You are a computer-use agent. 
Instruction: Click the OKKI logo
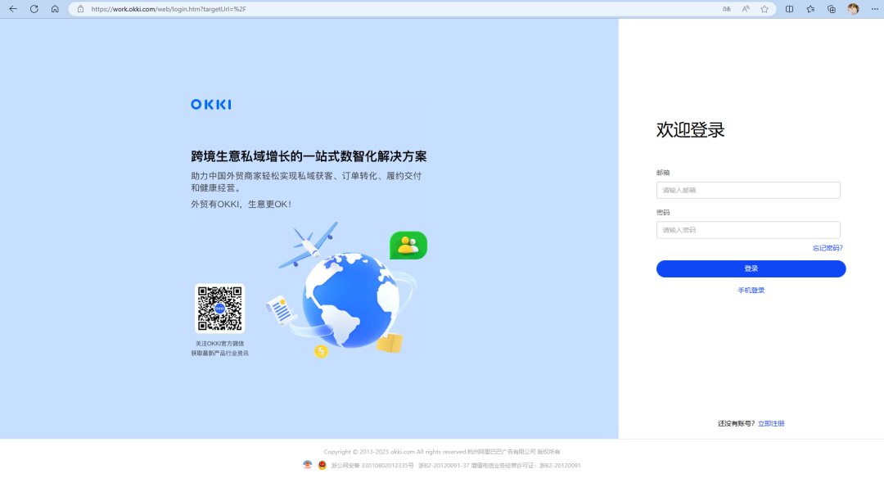(x=211, y=104)
